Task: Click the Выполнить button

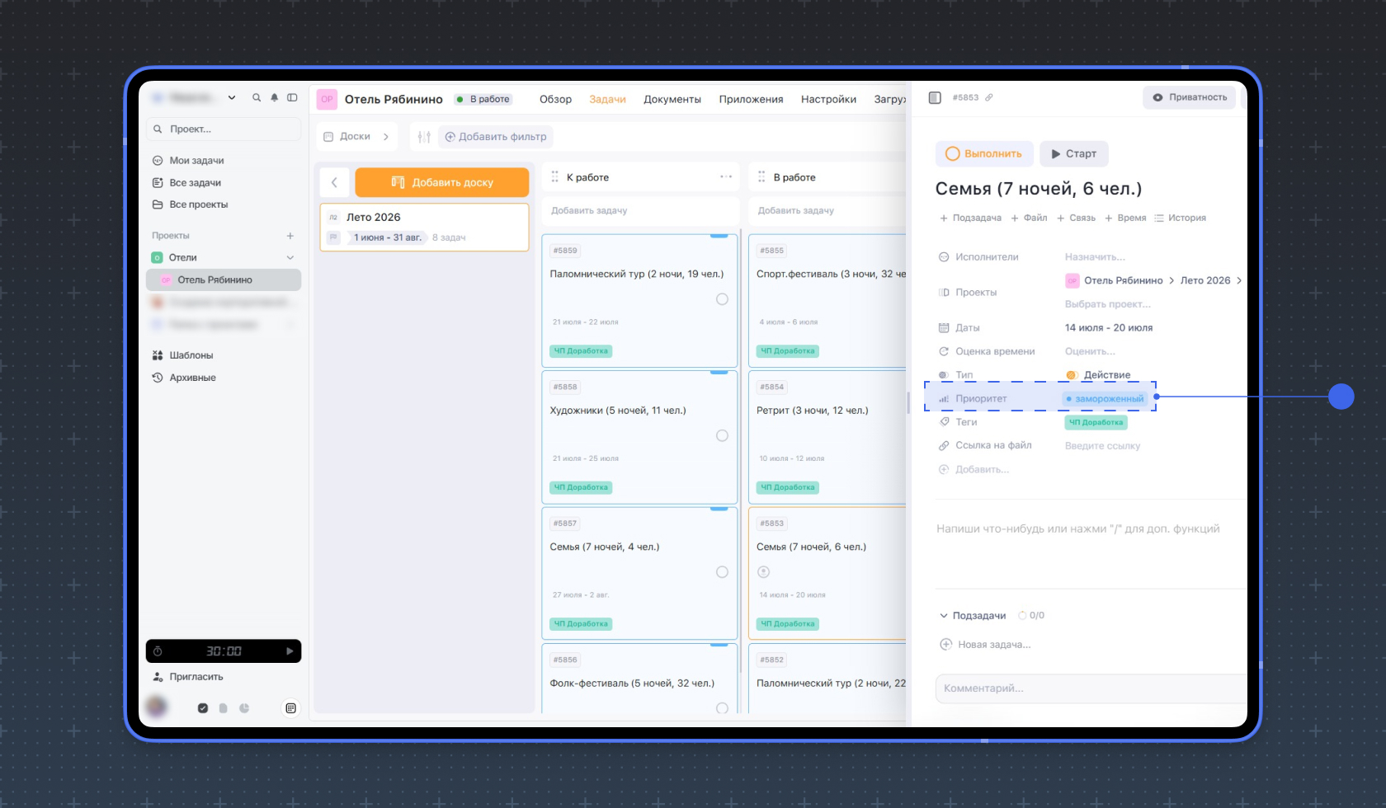Action: (x=983, y=154)
